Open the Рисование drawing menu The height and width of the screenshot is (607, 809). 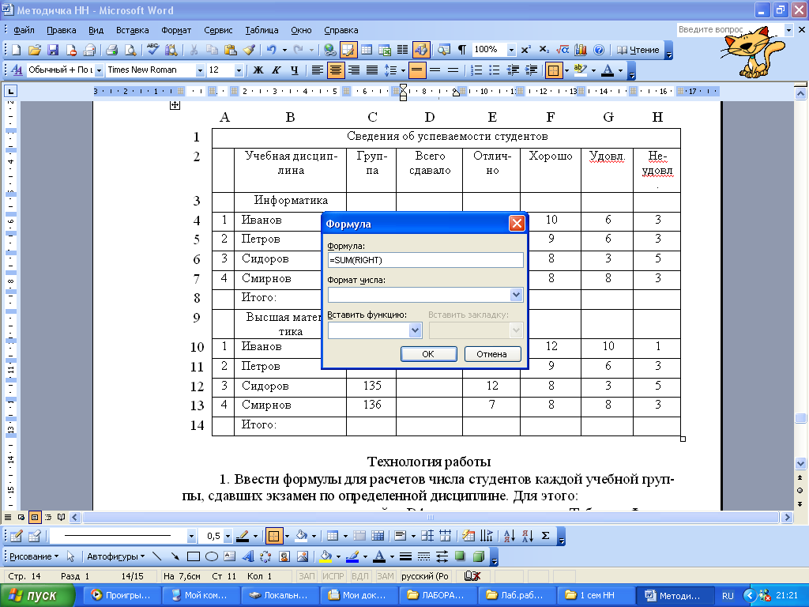[x=34, y=556]
